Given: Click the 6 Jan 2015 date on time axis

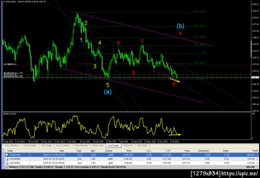Looking at the screenshot, I should tap(71, 142).
